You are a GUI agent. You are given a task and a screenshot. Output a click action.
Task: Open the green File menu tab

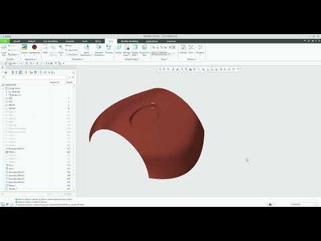coord(5,41)
